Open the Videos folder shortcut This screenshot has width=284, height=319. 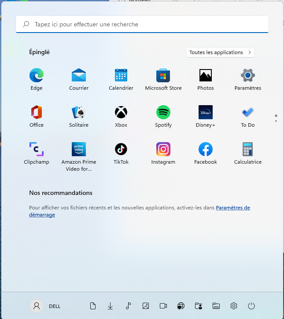tap(163, 306)
